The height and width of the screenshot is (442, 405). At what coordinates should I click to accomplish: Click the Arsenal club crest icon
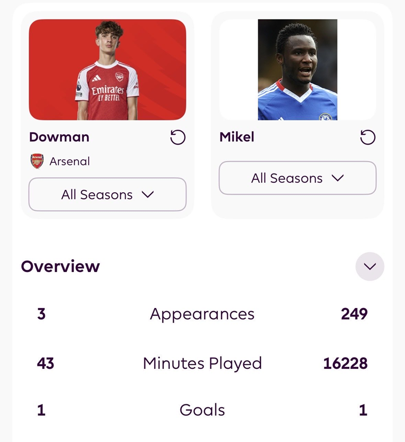click(x=37, y=161)
